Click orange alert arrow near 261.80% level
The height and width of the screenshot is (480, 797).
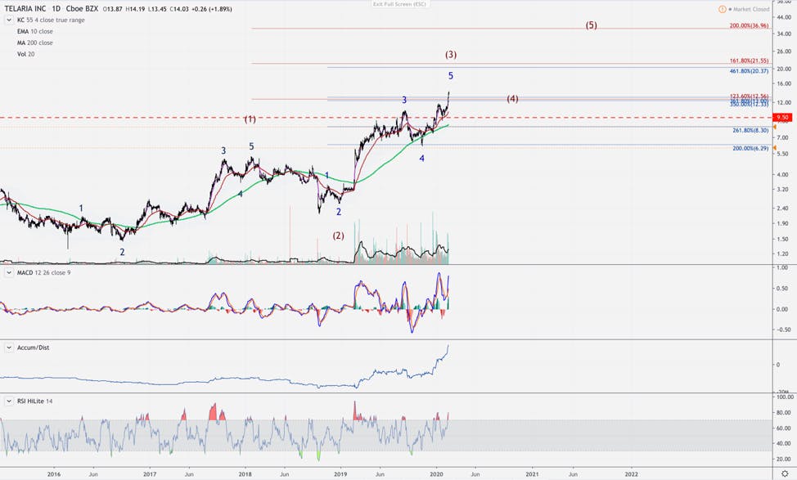point(775,127)
